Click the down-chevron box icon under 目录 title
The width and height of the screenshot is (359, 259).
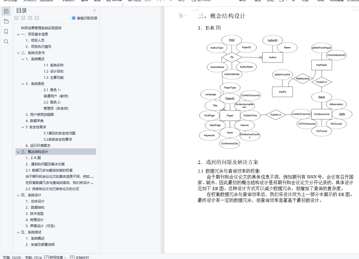pos(17,18)
